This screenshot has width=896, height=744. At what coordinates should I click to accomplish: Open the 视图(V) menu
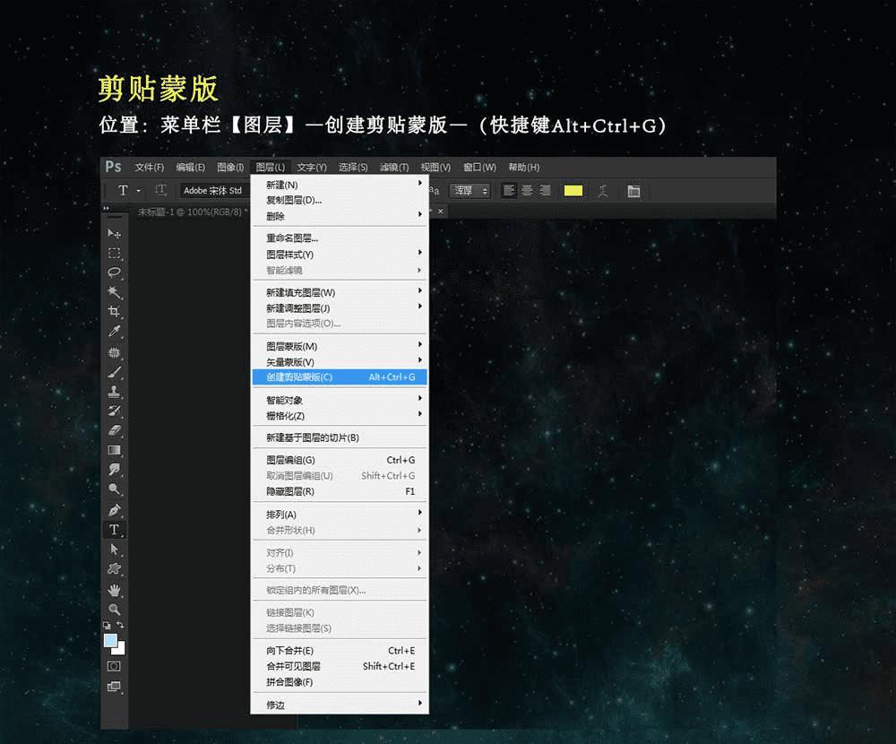(435, 167)
